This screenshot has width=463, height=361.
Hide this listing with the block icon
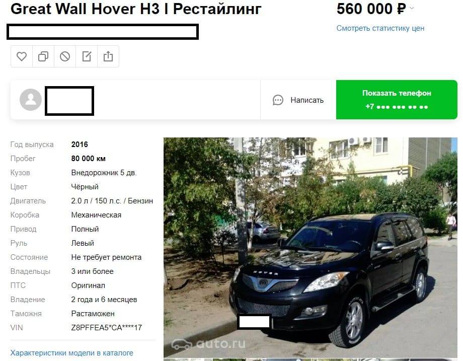coord(65,56)
